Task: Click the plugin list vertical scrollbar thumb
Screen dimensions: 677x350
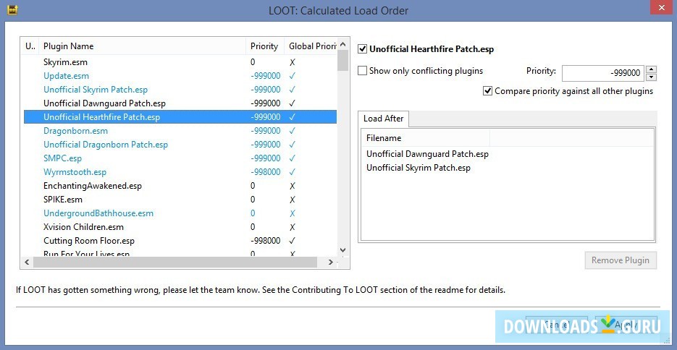Action: [x=342, y=60]
